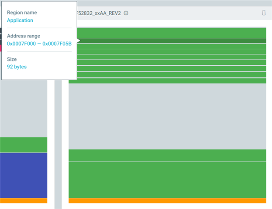
Task: Select the green region above the blue block
Action: tap(24, 145)
